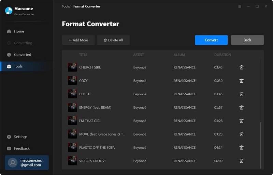Click the track list vertical scrollbar
The width and height of the screenshot is (273, 175).
261,145
